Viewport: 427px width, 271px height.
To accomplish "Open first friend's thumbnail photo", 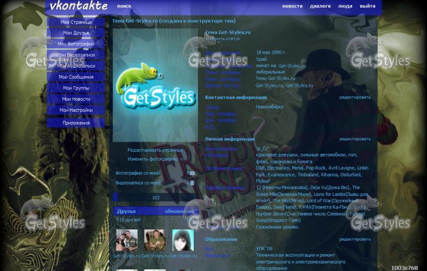I will (127, 240).
